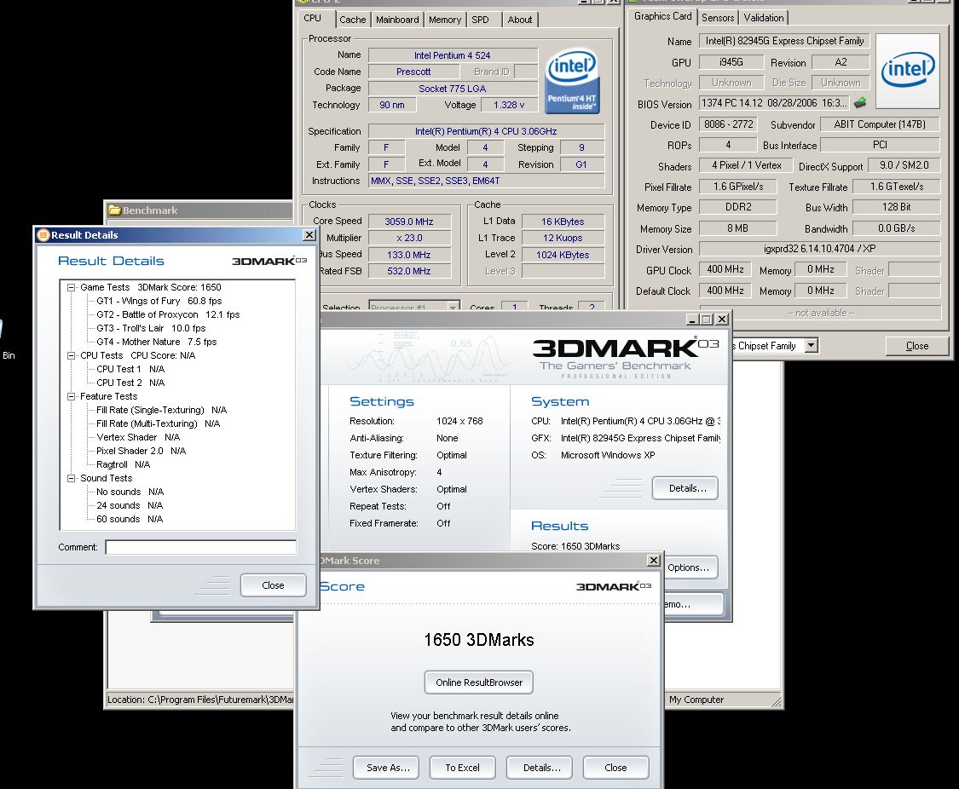Select Pixel Shader 2.0 row
959x789 pixels.
point(141,451)
